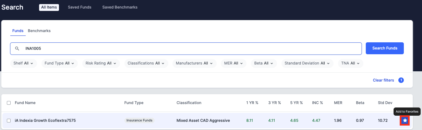Click the Clear filters link

(383, 80)
